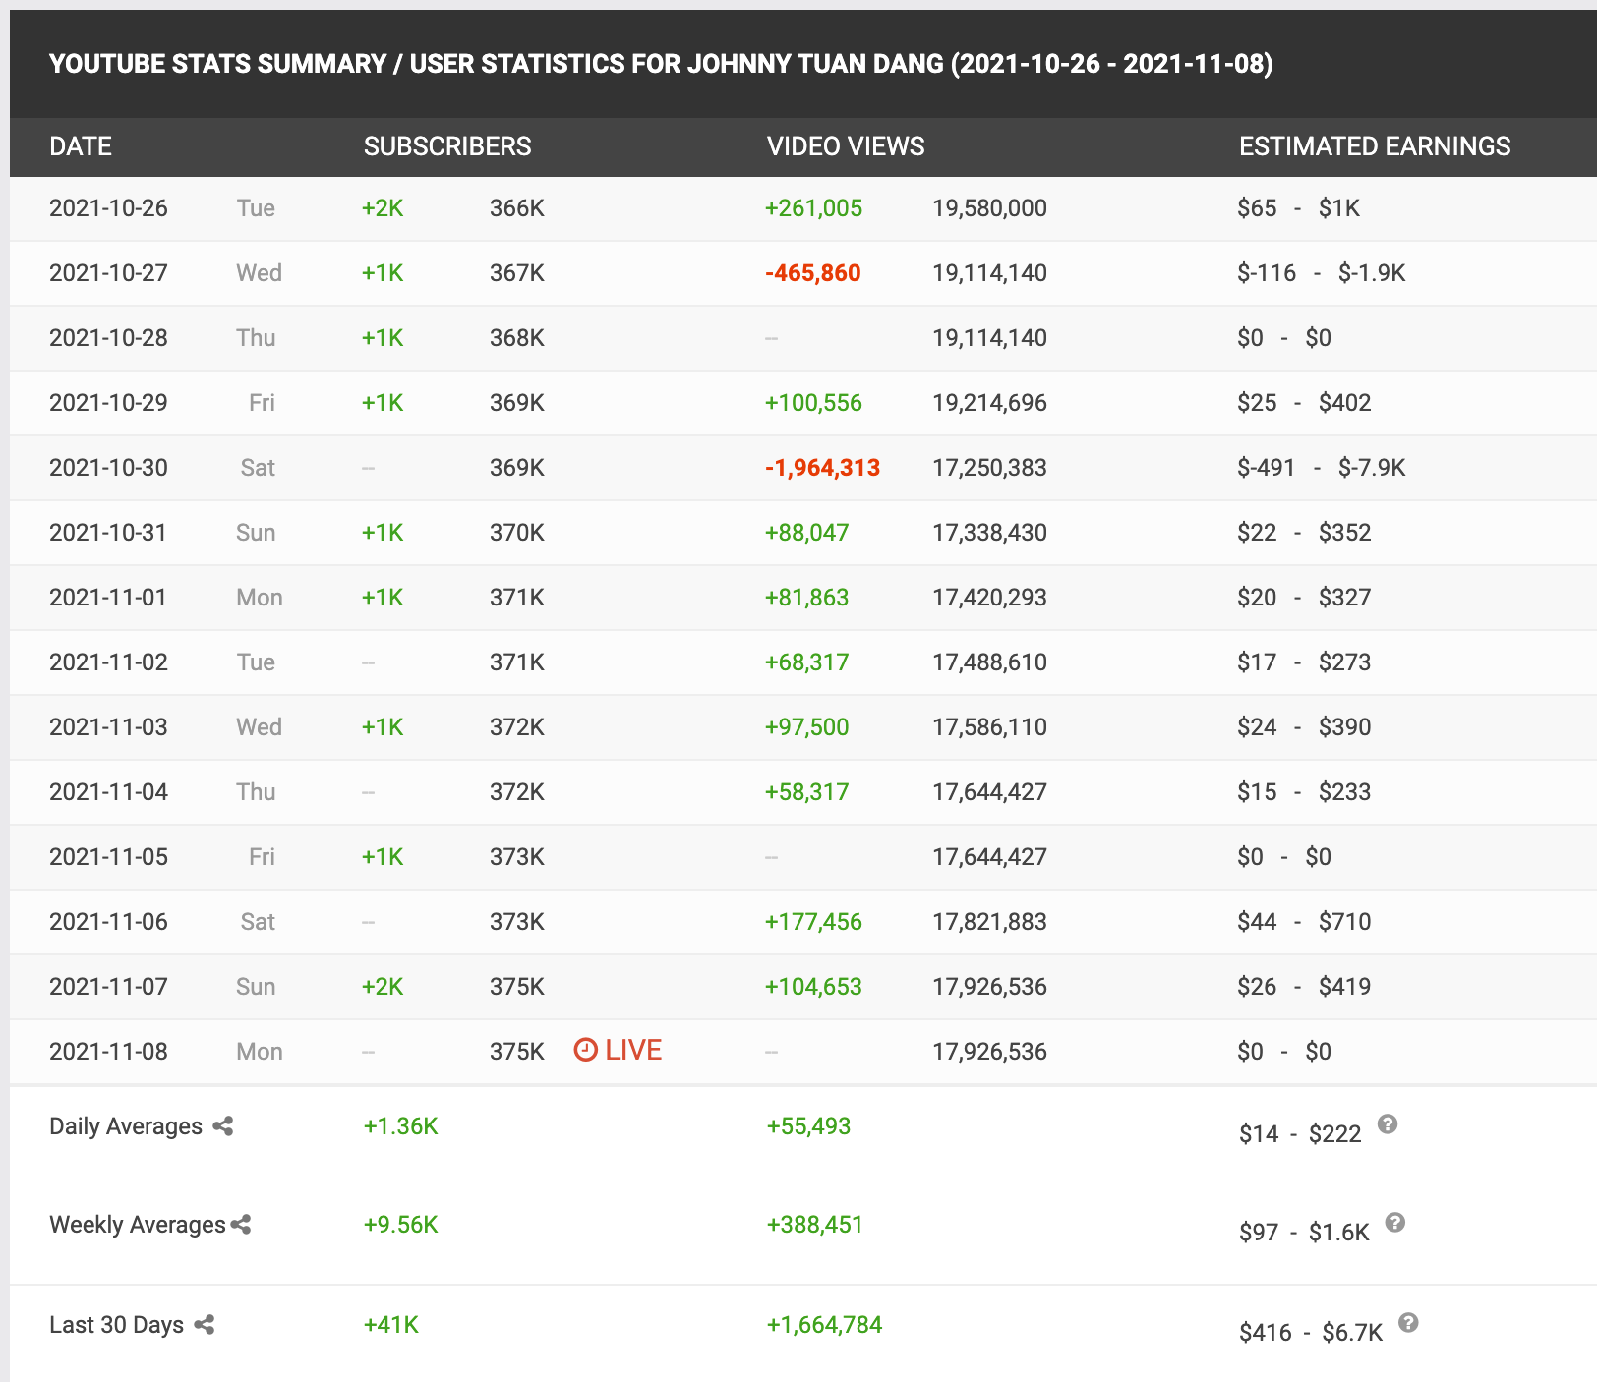This screenshot has height=1382, width=1597.
Task: Click the YouTube Stats Summary title
Action: [661, 64]
